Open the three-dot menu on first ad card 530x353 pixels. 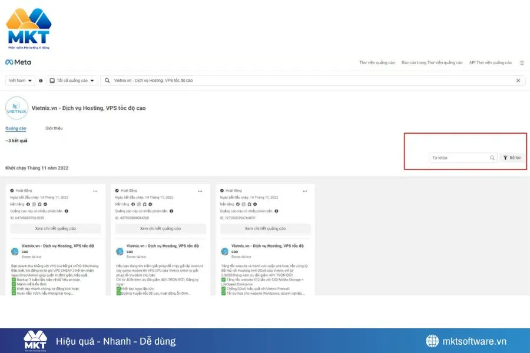[x=95, y=191]
